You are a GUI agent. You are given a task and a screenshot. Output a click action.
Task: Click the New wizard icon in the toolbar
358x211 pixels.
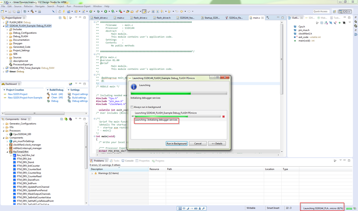pos(2,11)
